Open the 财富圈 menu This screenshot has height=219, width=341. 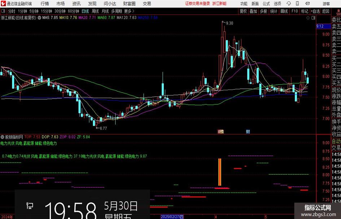[129, 4]
